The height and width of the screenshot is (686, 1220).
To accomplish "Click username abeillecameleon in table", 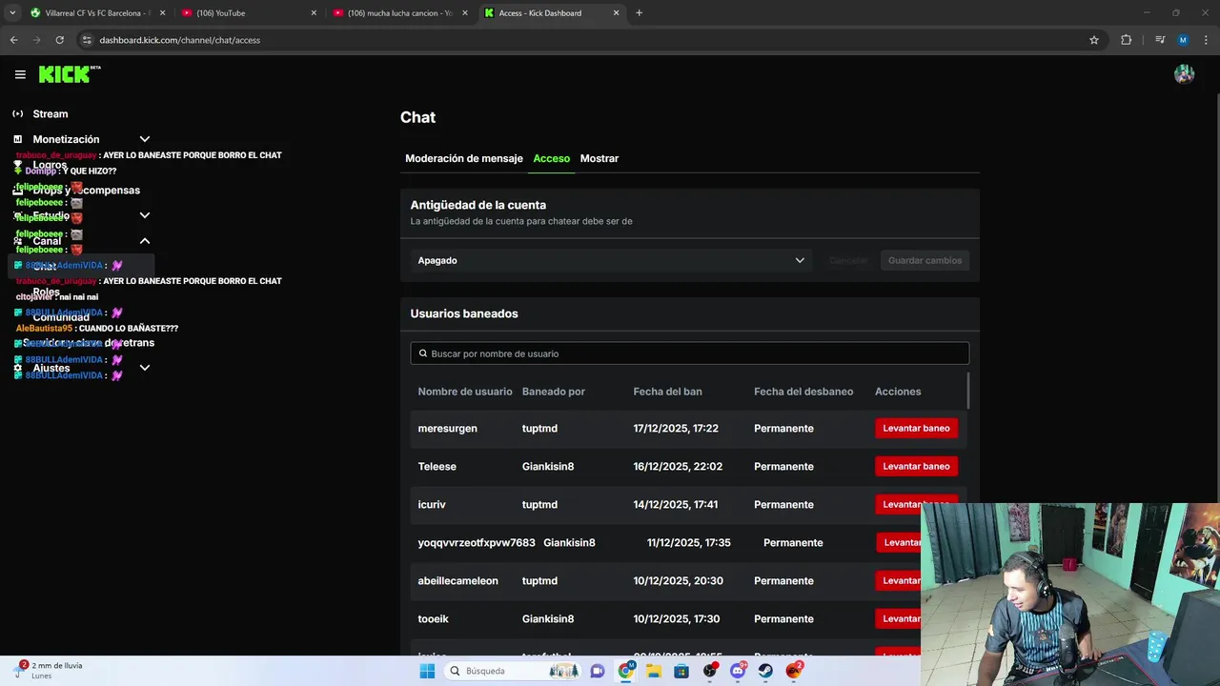I will tap(457, 580).
